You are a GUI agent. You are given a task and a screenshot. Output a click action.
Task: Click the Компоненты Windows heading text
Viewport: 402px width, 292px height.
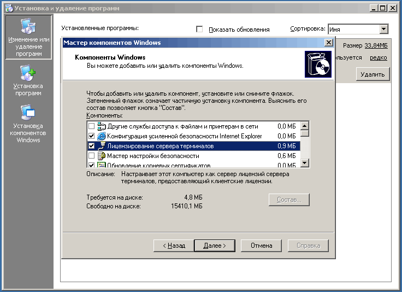point(110,57)
